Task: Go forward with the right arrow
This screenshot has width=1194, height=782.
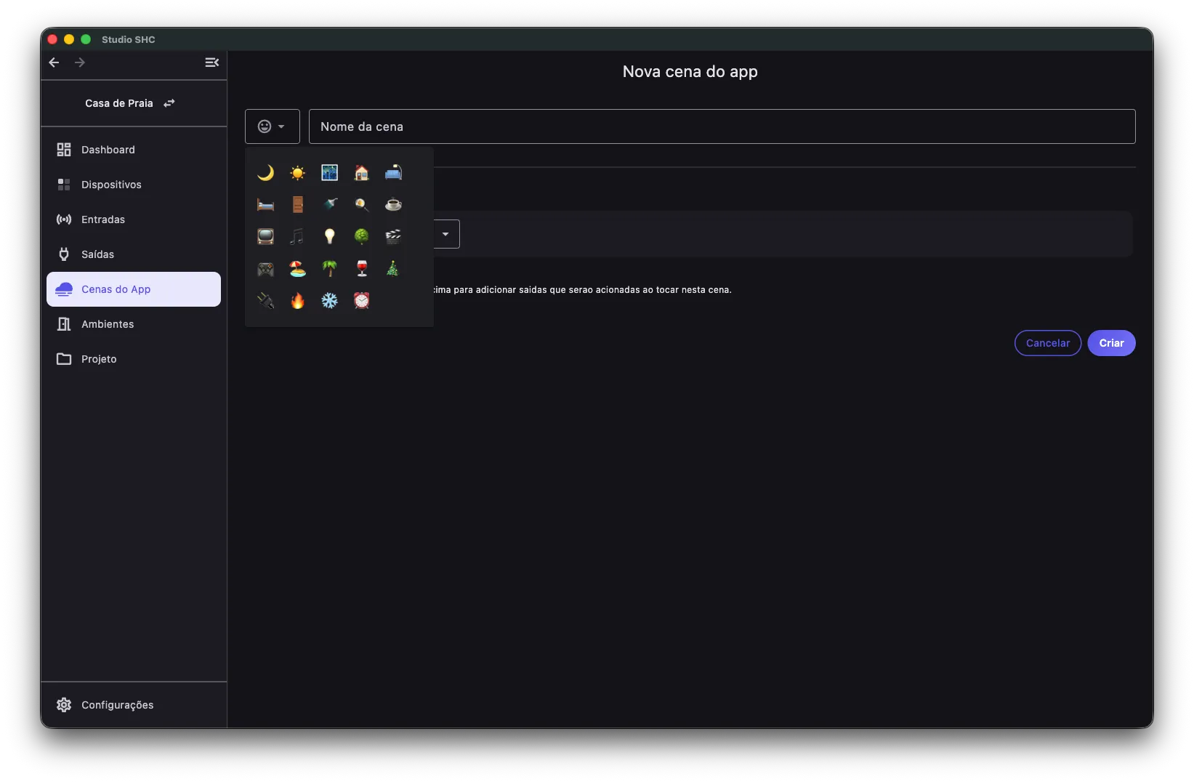Action: point(80,63)
